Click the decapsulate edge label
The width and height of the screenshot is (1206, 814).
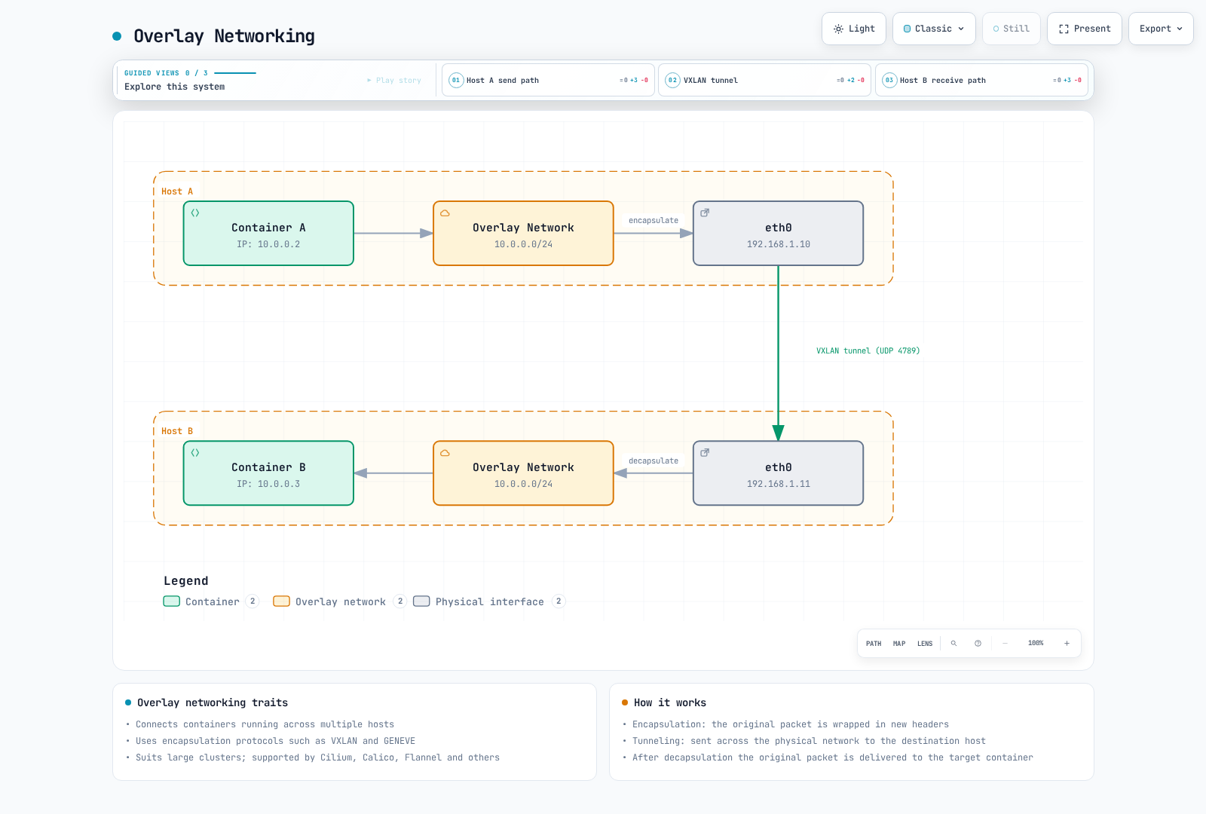tap(654, 461)
